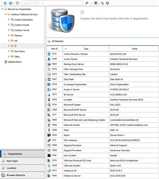Click the Disk Shelf row icon
The width and height of the screenshot is (159, 179).
coord(49,79)
